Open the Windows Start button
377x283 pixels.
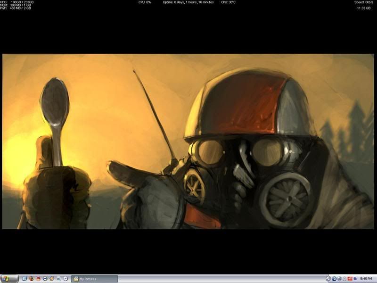point(9,279)
